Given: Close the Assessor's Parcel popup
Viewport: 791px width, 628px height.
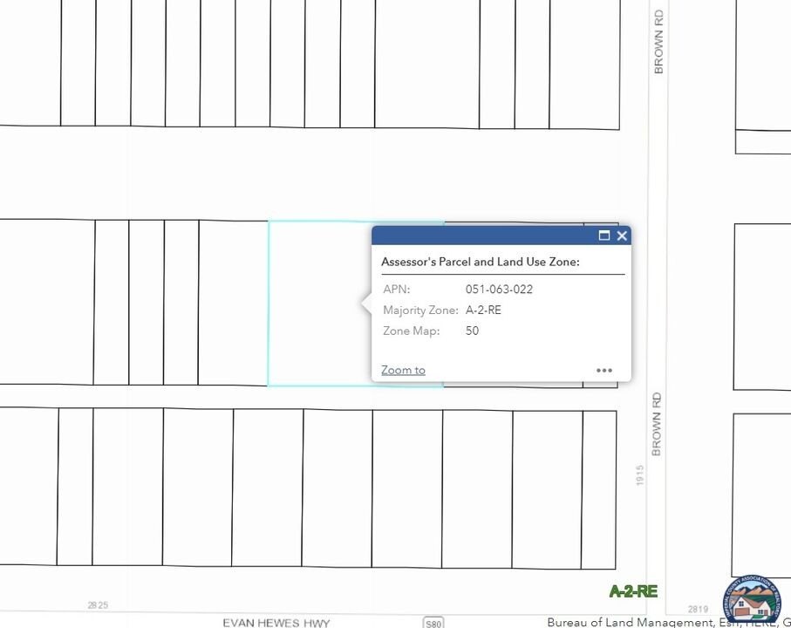Looking at the screenshot, I should 622,235.
